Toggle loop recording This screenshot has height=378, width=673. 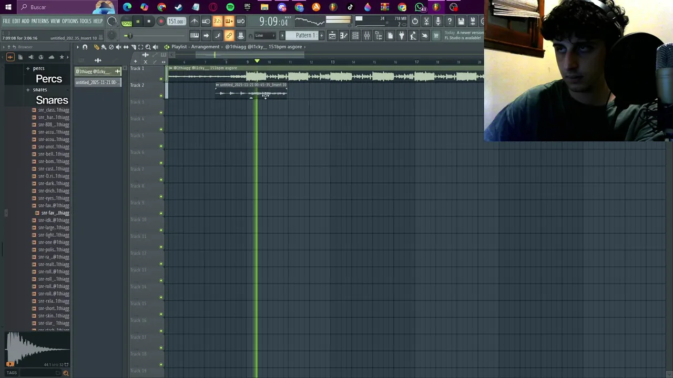(240, 21)
